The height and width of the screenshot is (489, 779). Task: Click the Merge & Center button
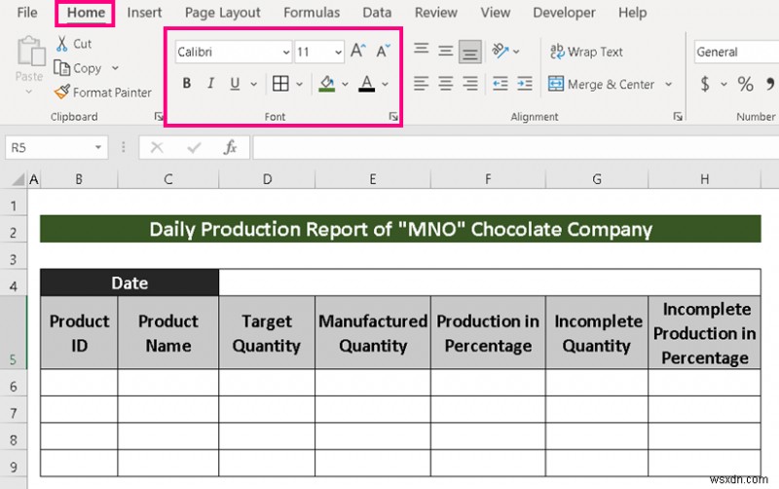(601, 84)
